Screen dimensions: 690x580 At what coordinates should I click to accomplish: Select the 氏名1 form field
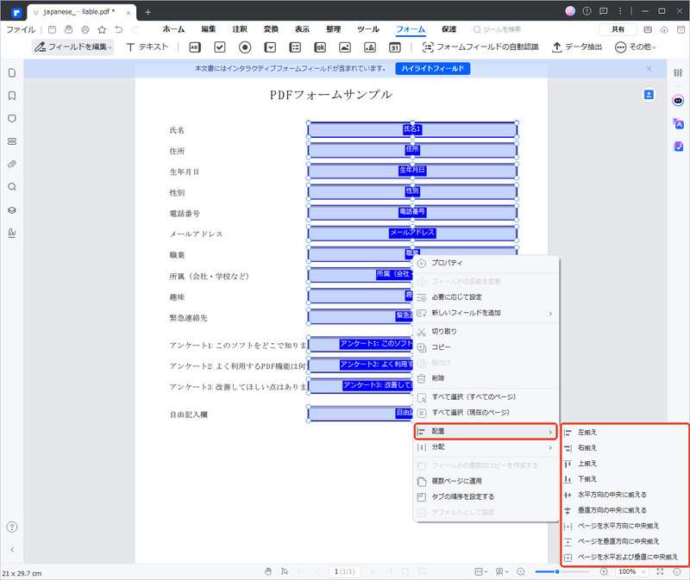pos(412,130)
